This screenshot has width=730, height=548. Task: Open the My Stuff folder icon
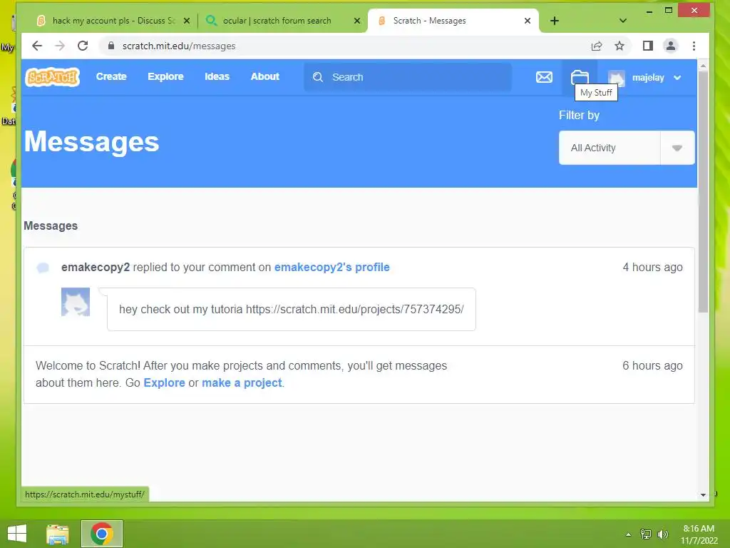[x=580, y=77]
